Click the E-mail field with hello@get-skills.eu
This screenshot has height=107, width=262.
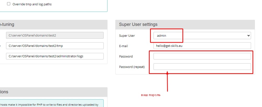coord(202,46)
